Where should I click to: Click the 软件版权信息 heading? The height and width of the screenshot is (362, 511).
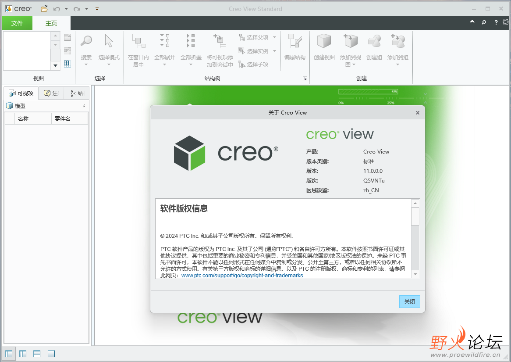184,208
